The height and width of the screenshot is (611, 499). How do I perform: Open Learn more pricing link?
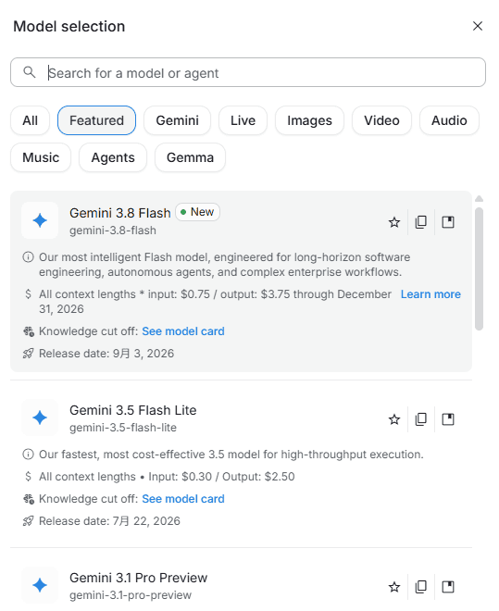point(430,294)
